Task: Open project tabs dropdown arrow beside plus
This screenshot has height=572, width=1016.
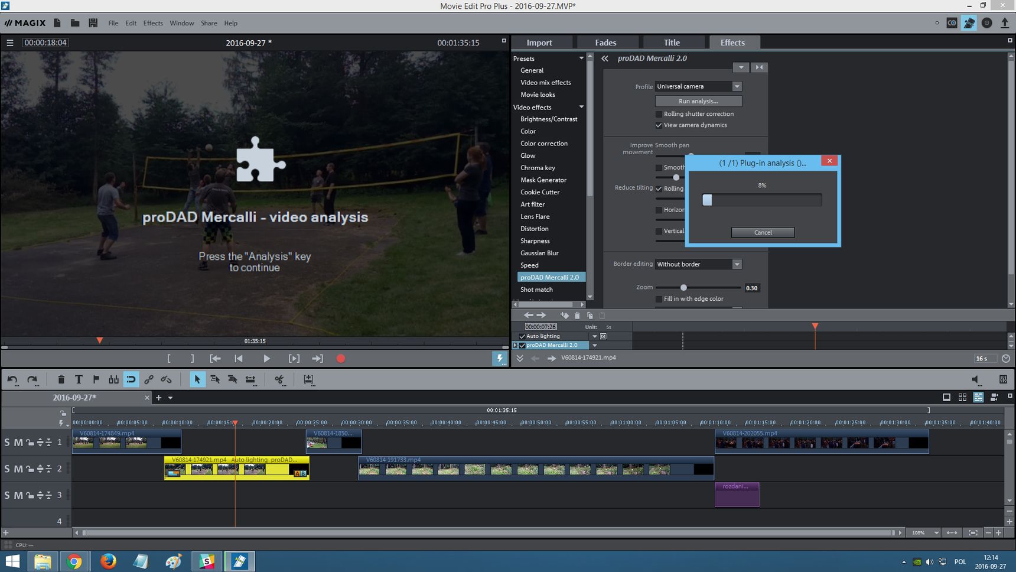Action: (x=170, y=398)
